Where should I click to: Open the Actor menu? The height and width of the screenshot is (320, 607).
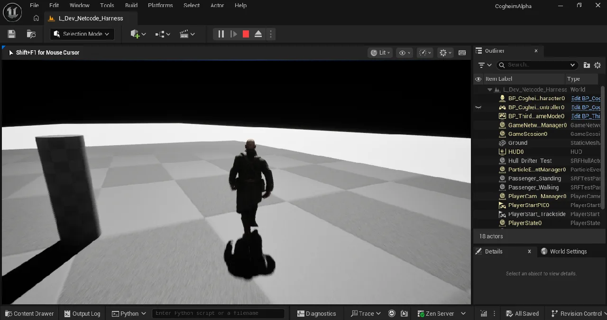click(x=217, y=5)
